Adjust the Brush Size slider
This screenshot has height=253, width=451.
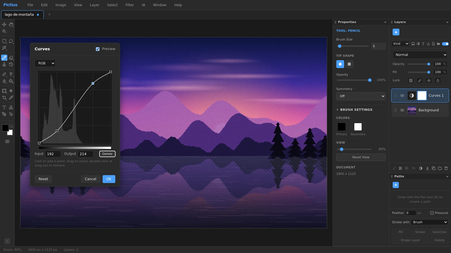coord(353,46)
